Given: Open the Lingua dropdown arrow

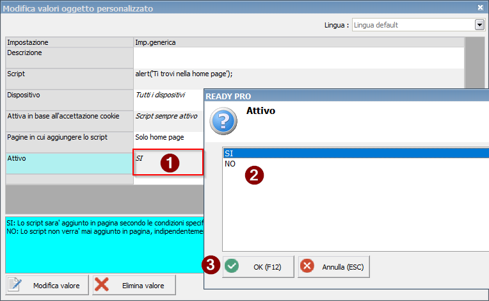Looking at the screenshot, I should (479, 25).
